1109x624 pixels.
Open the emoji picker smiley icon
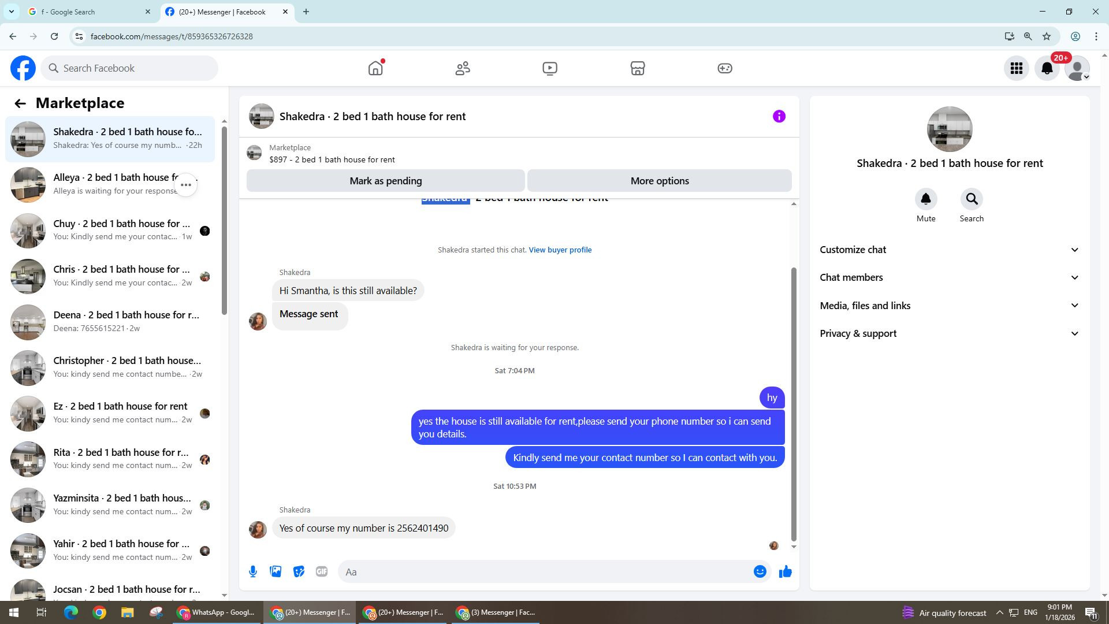(x=760, y=572)
